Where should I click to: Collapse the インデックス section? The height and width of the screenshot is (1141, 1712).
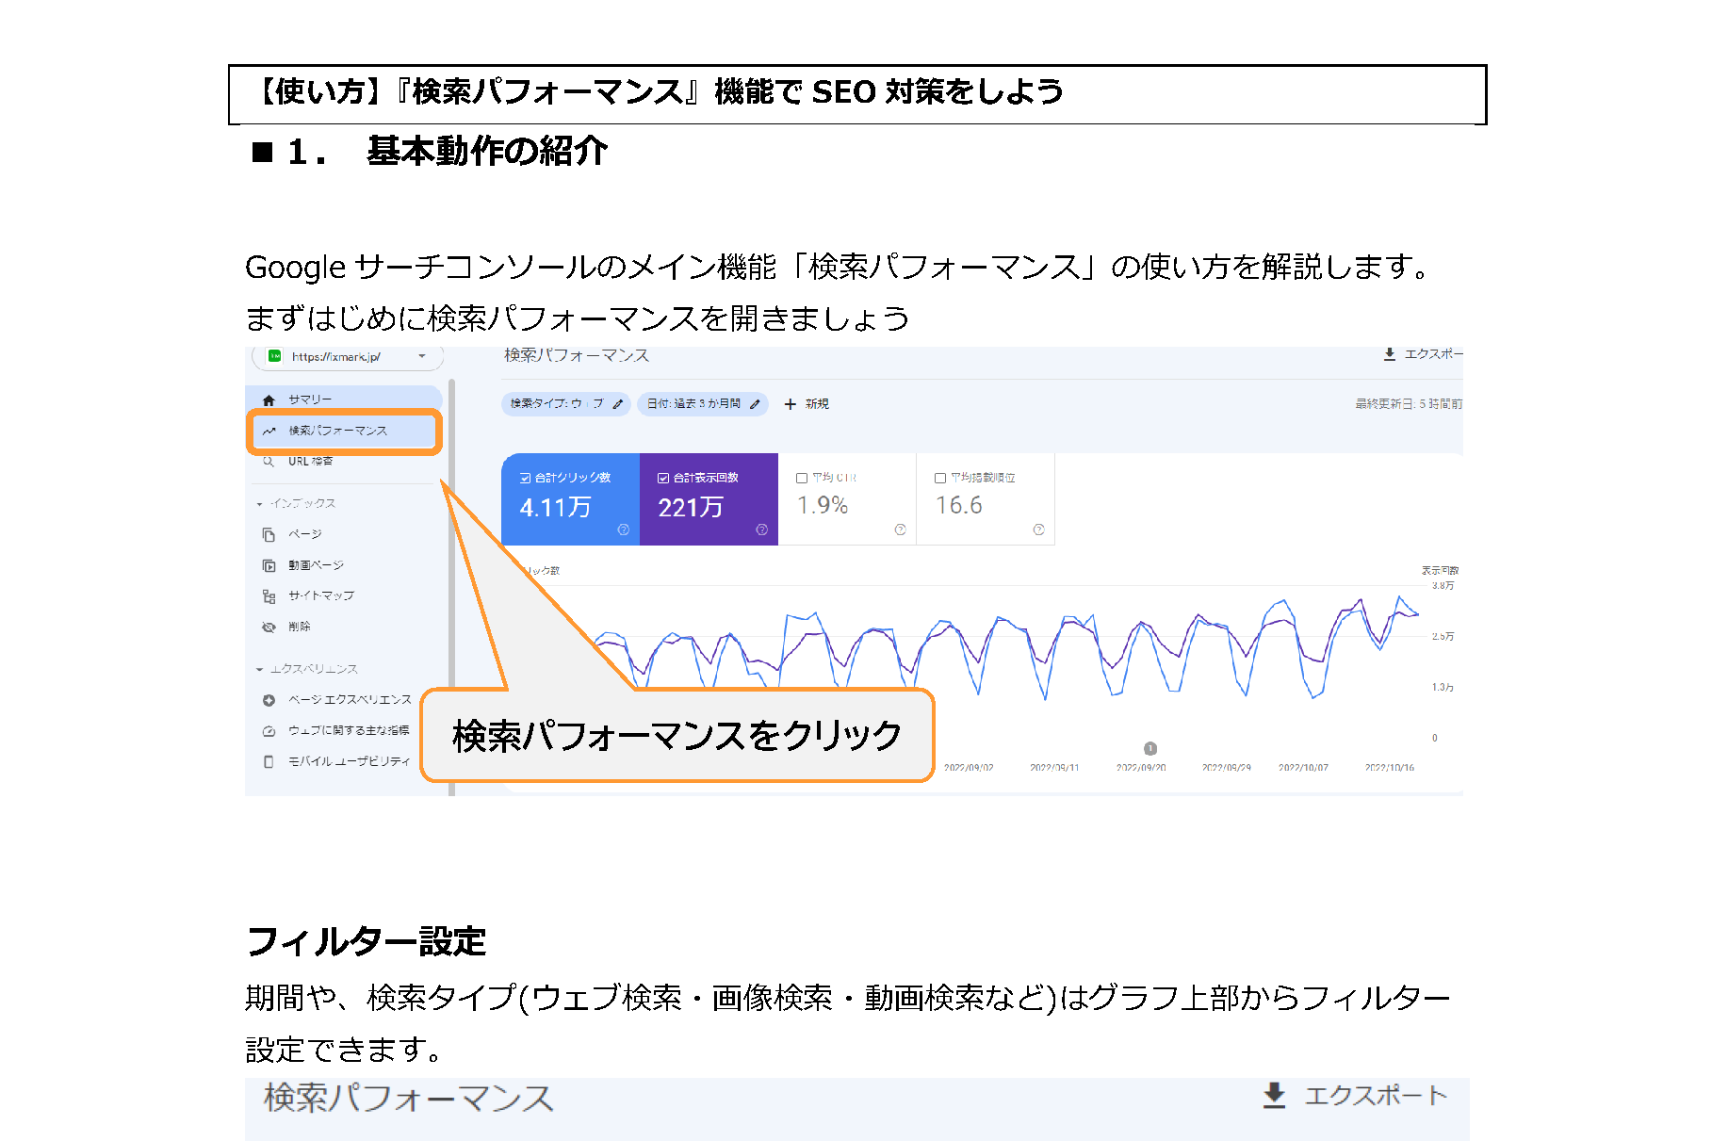pyautogui.click(x=260, y=504)
